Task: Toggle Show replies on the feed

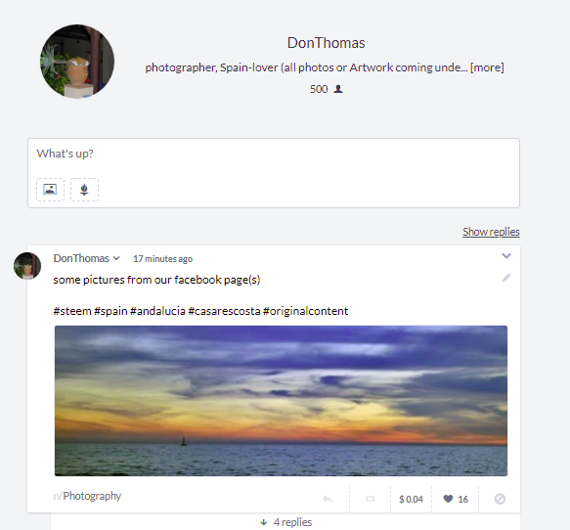Action: coord(491,232)
